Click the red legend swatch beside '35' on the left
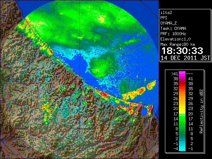This screenshot has width=212, height=159. click(x=182, y=84)
